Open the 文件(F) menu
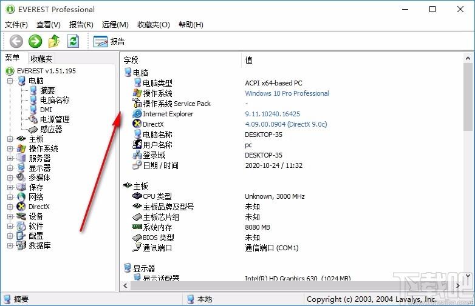The width and height of the screenshot is (475, 306). click(x=16, y=24)
